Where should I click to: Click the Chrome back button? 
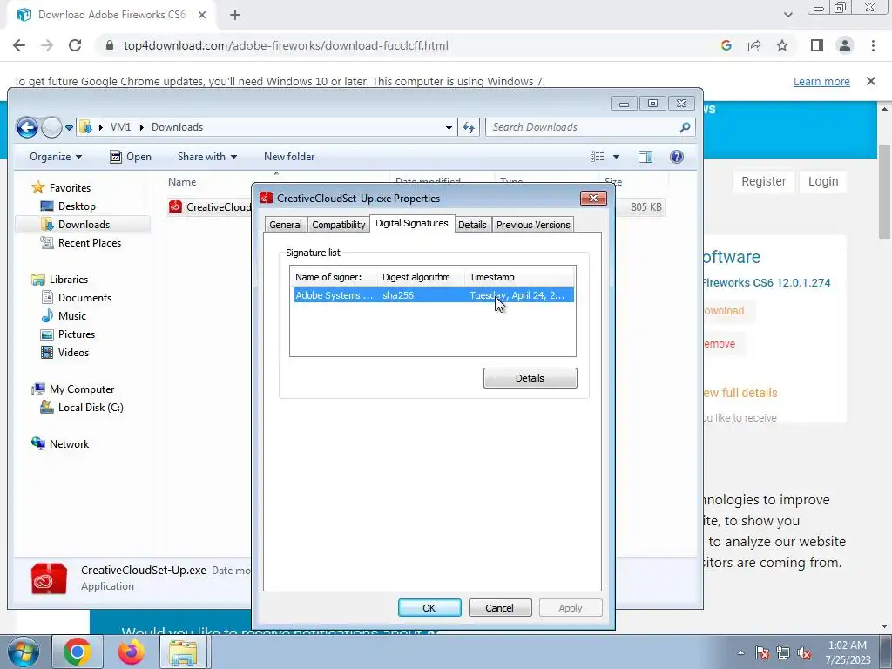[19, 45]
